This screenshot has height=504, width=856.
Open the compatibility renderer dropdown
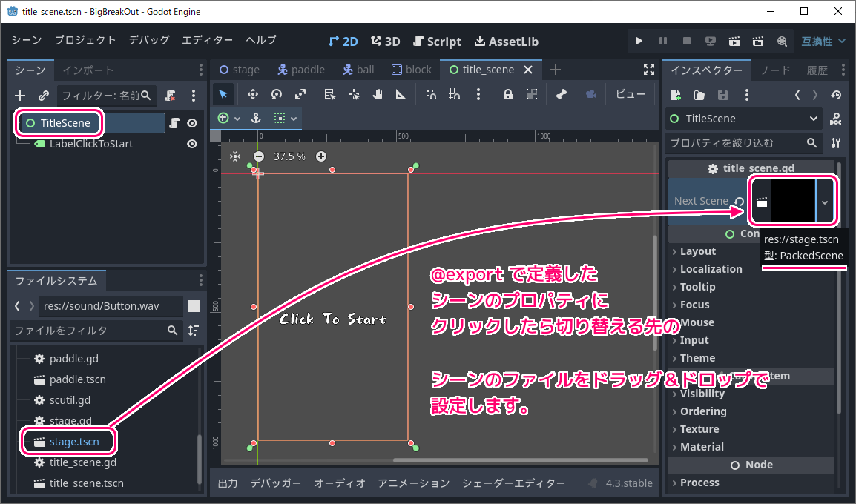click(823, 42)
